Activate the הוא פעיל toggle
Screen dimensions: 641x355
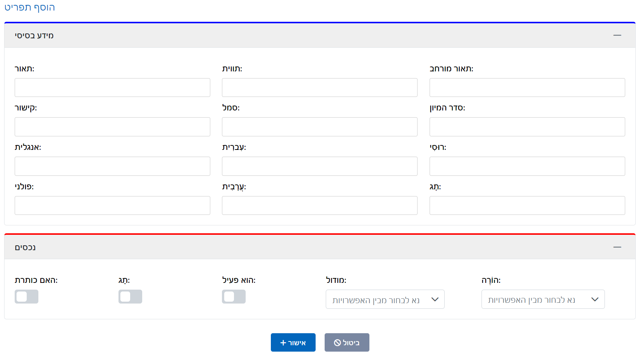[233, 296]
